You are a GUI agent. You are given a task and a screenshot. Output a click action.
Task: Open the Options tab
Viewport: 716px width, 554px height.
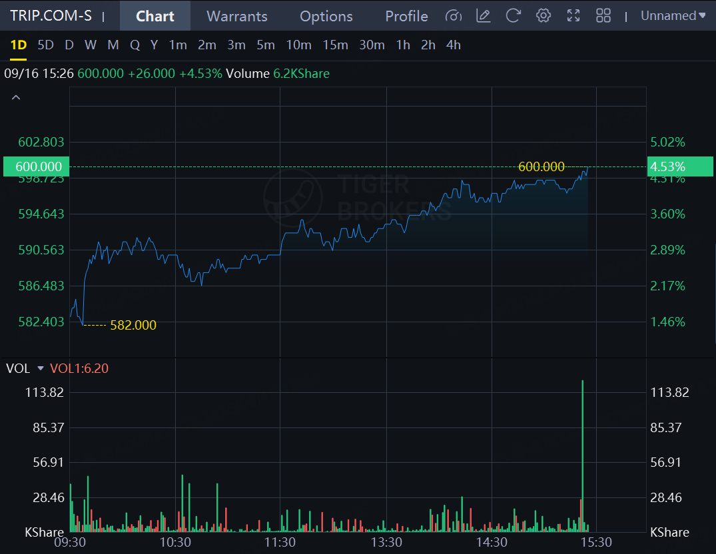point(326,16)
